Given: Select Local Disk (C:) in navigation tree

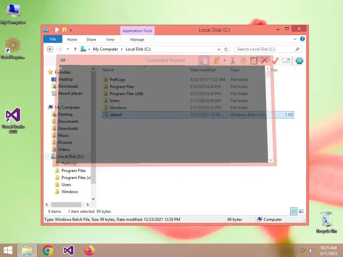Looking at the screenshot, I should click(70, 157).
